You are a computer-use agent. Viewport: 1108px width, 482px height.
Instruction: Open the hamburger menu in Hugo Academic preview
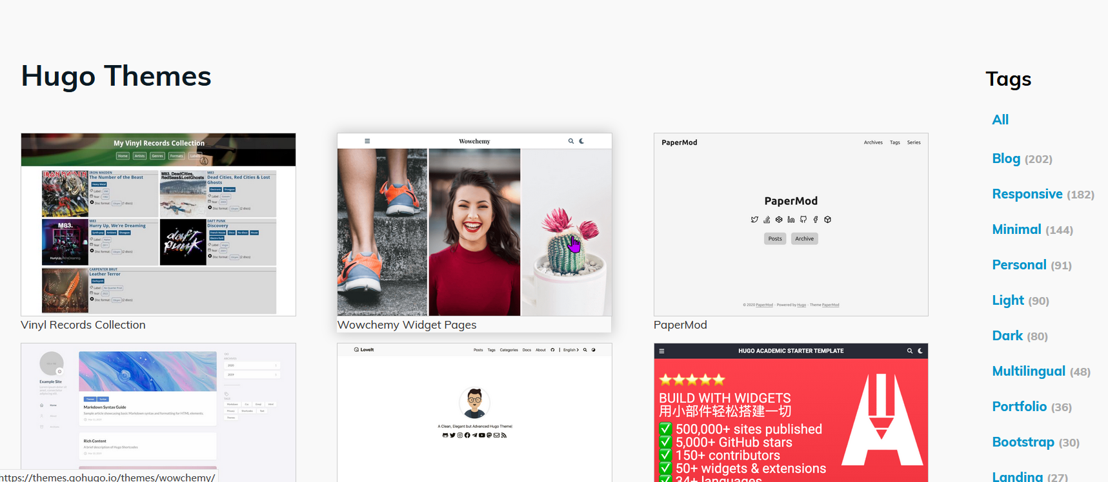pos(661,351)
